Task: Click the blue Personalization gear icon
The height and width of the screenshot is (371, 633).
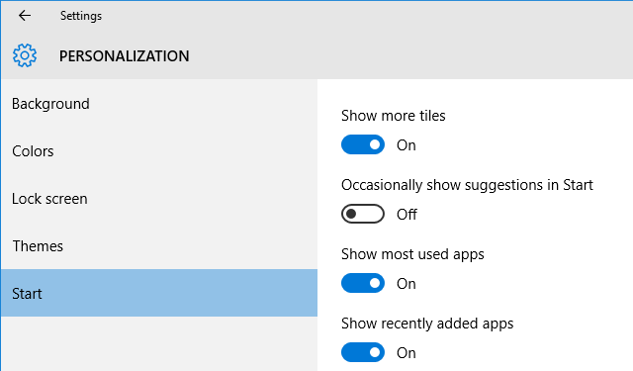Action: [x=25, y=55]
